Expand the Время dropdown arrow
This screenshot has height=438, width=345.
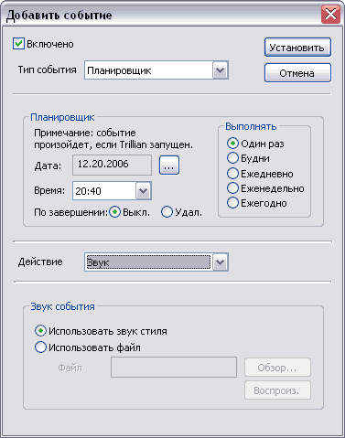[x=143, y=191]
